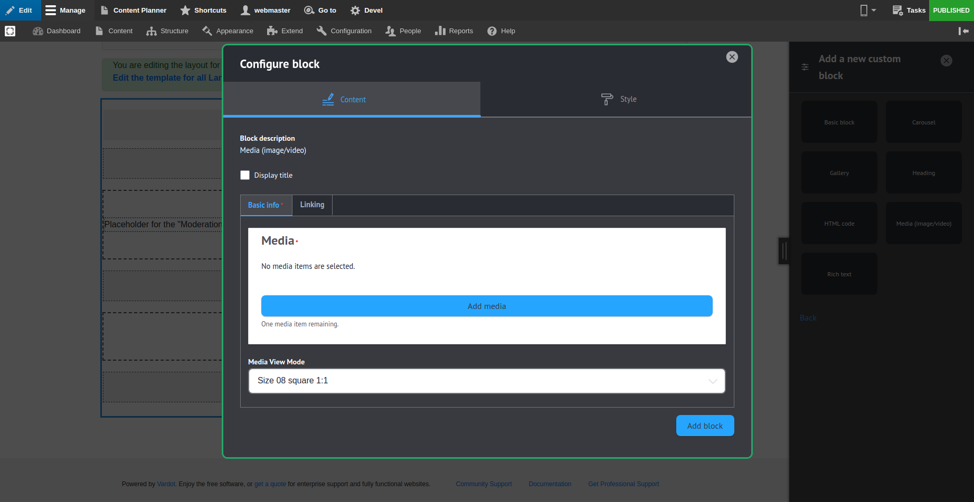The width and height of the screenshot is (974, 502).
Task: Open Configuration via the wrench icon
Action: click(321, 31)
